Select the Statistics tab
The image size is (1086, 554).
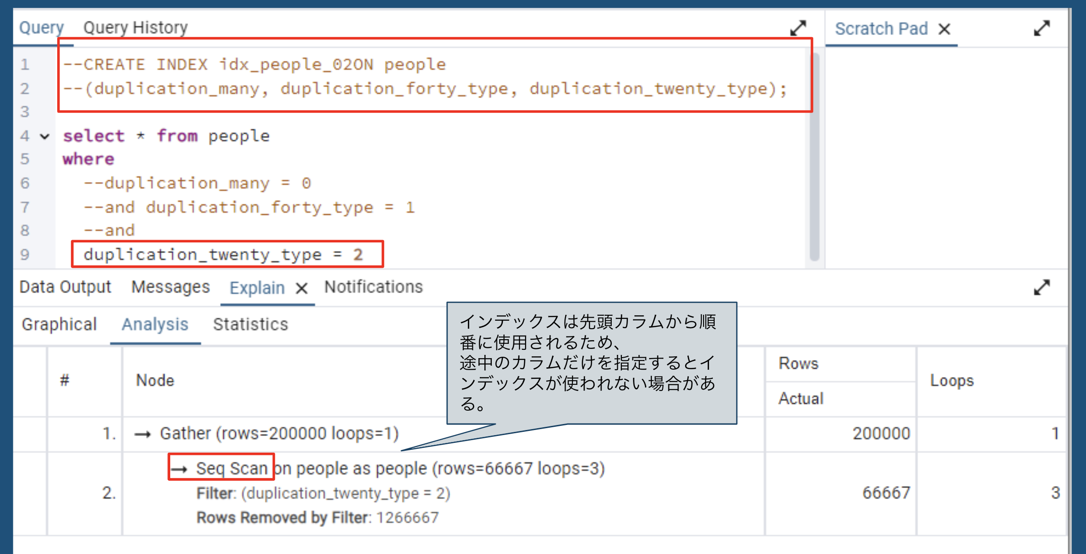point(250,324)
